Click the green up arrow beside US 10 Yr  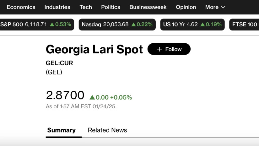(202, 24)
